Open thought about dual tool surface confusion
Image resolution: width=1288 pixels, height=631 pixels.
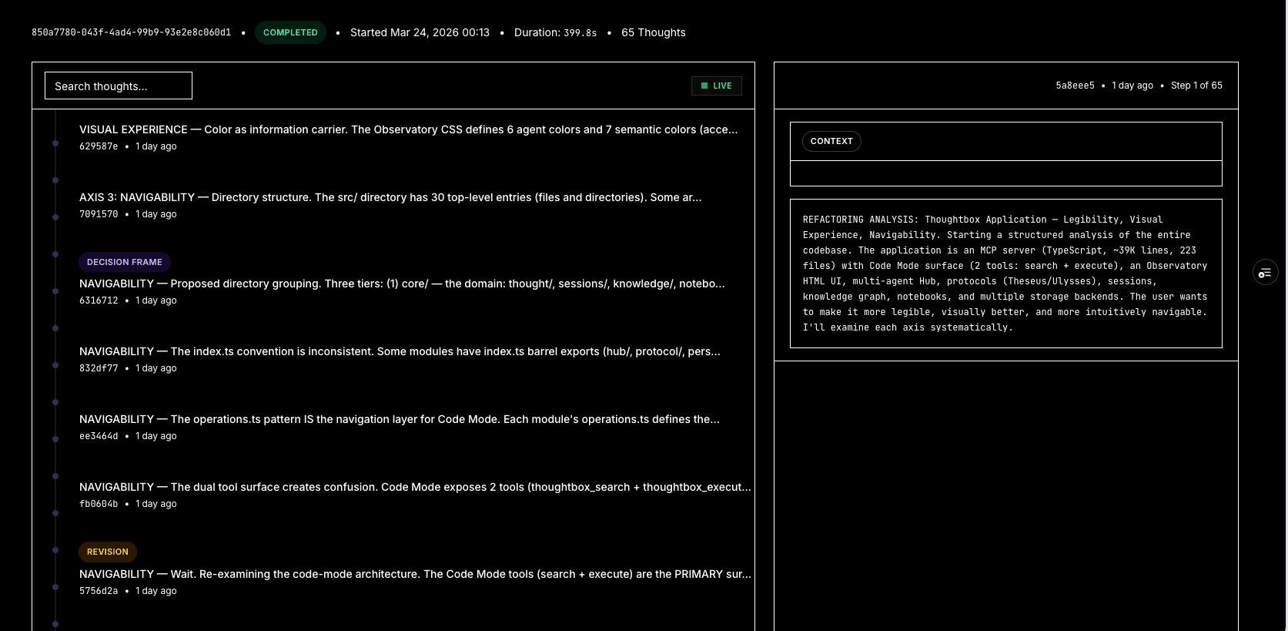pos(415,487)
